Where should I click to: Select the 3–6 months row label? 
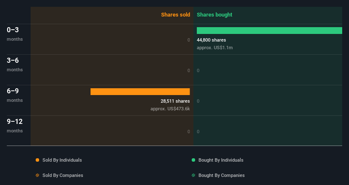point(15,64)
